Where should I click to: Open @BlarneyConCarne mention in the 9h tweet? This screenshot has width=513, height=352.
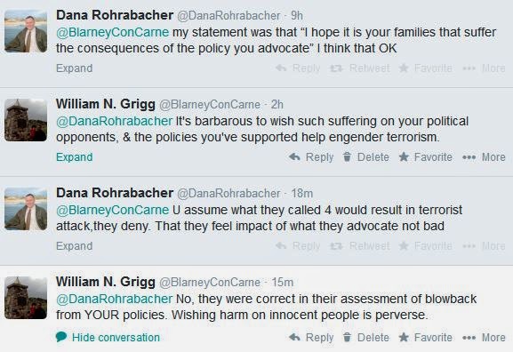[113, 32]
